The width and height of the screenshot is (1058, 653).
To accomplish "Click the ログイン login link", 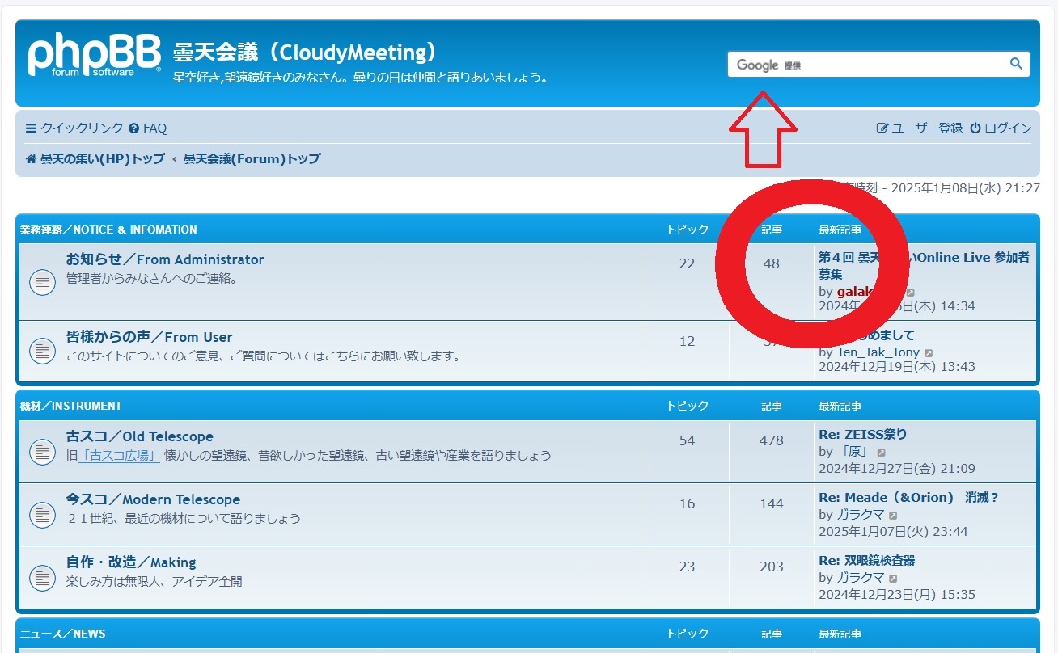I will pos(1001,128).
